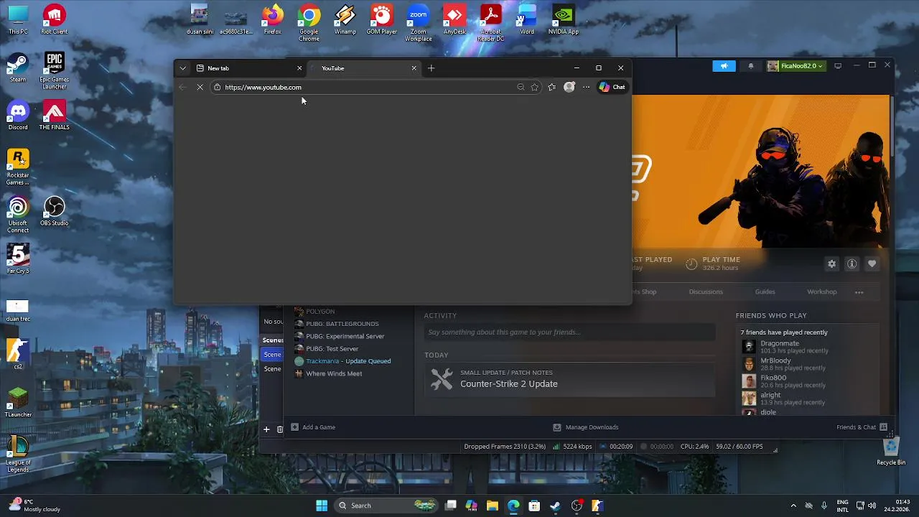Open the Riot Client desktop shortcut
Viewport: 919px width, 517px height.
pyautogui.click(x=54, y=20)
